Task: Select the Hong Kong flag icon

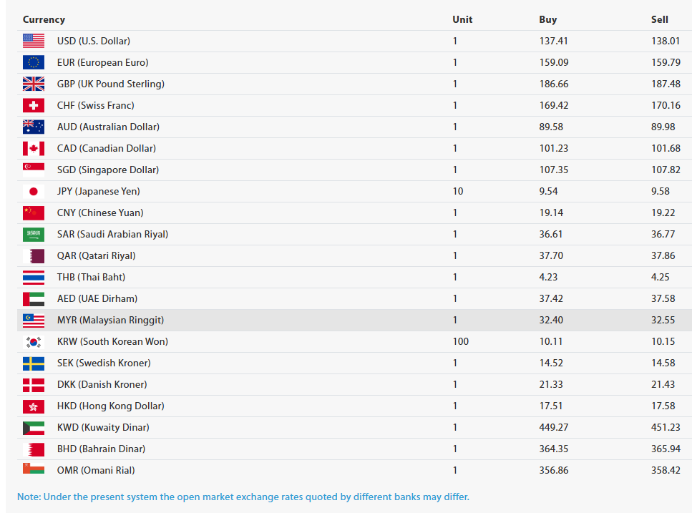Action: (34, 406)
